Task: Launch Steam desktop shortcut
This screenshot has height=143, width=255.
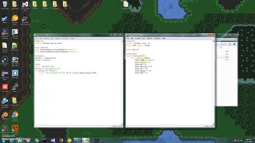Action: point(5,19)
